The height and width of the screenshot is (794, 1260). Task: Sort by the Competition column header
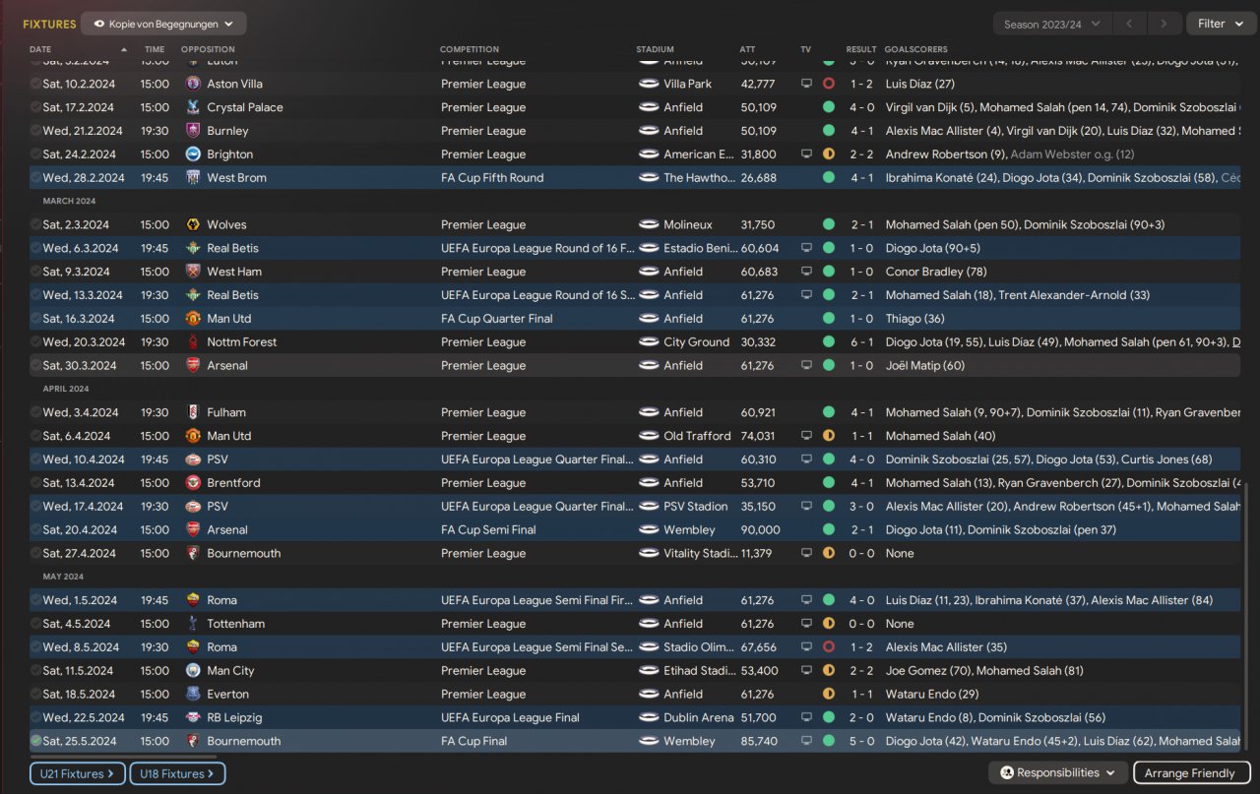[470, 49]
